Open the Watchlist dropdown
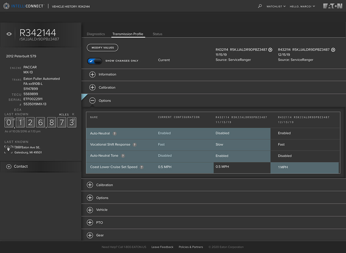 pyautogui.click(x=276, y=6)
